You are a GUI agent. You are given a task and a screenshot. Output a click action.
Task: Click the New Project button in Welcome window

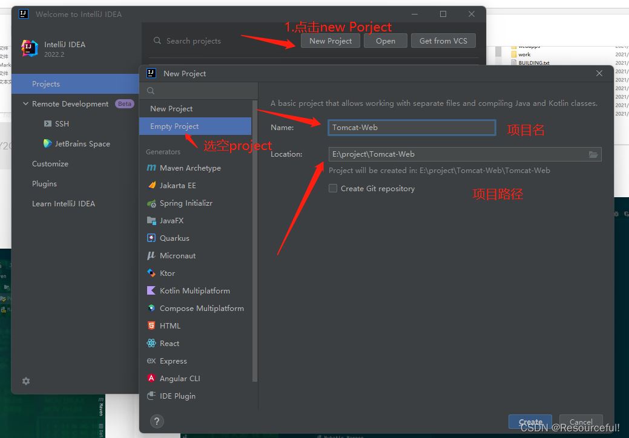(331, 41)
